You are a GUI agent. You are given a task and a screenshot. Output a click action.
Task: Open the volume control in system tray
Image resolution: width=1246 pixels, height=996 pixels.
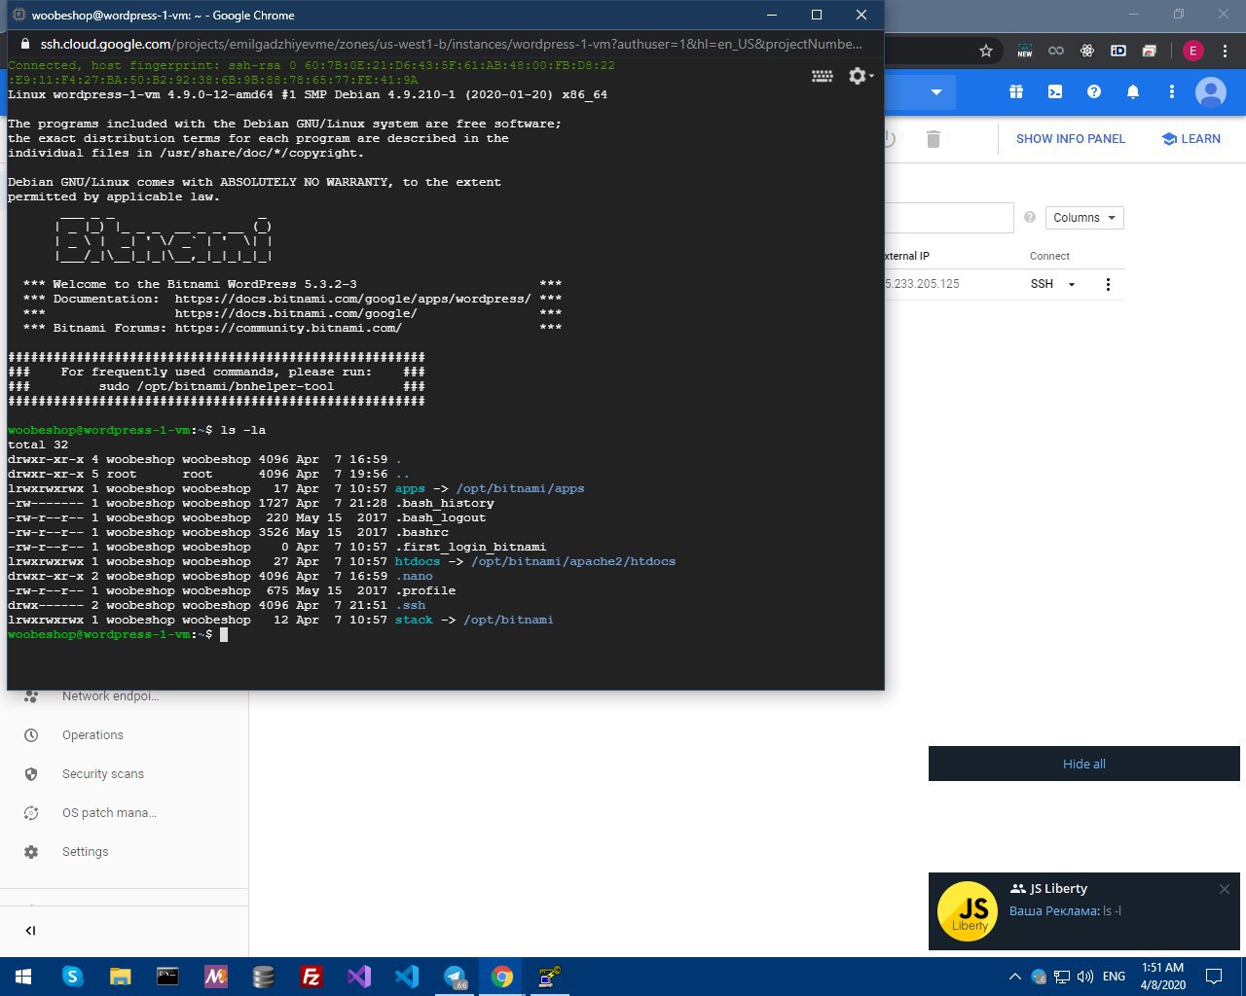point(1085,977)
